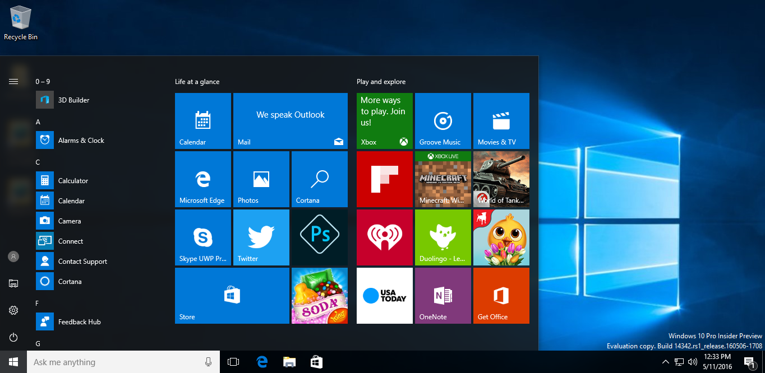The width and height of the screenshot is (765, 373).
Task: Open the taskbar clock and date
Action: click(717, 362)
